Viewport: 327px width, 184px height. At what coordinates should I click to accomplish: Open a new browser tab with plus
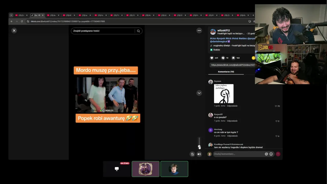[253, 15]
